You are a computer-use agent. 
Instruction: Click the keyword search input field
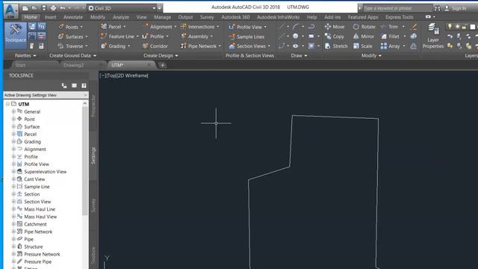(x=397, y=8)
